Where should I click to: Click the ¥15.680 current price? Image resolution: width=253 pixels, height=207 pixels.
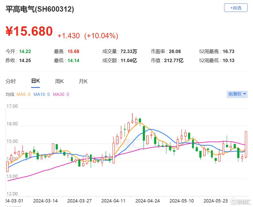point(29,31)
